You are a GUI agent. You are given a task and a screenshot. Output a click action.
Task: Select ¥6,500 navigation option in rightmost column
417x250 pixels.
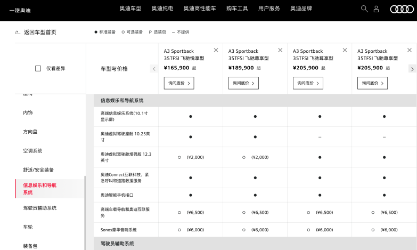pyautogui.click(x=373, y=213)
